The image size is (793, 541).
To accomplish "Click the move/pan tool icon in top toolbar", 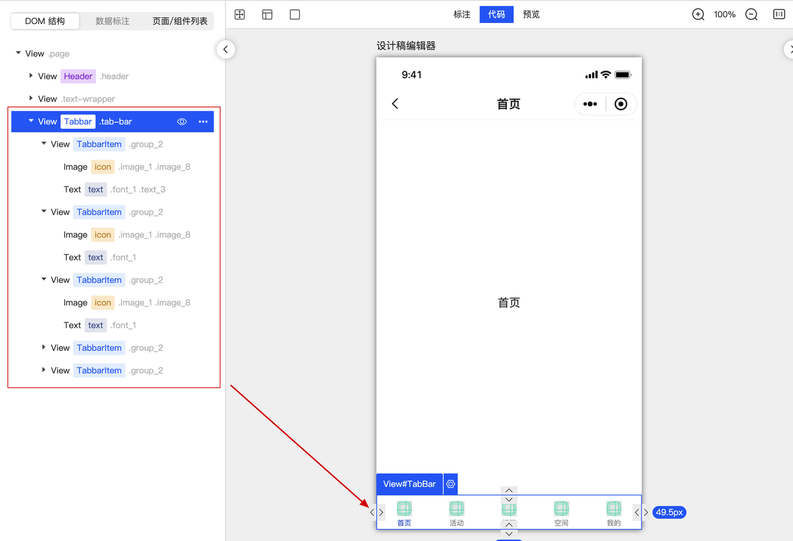I will click(240, 14).
